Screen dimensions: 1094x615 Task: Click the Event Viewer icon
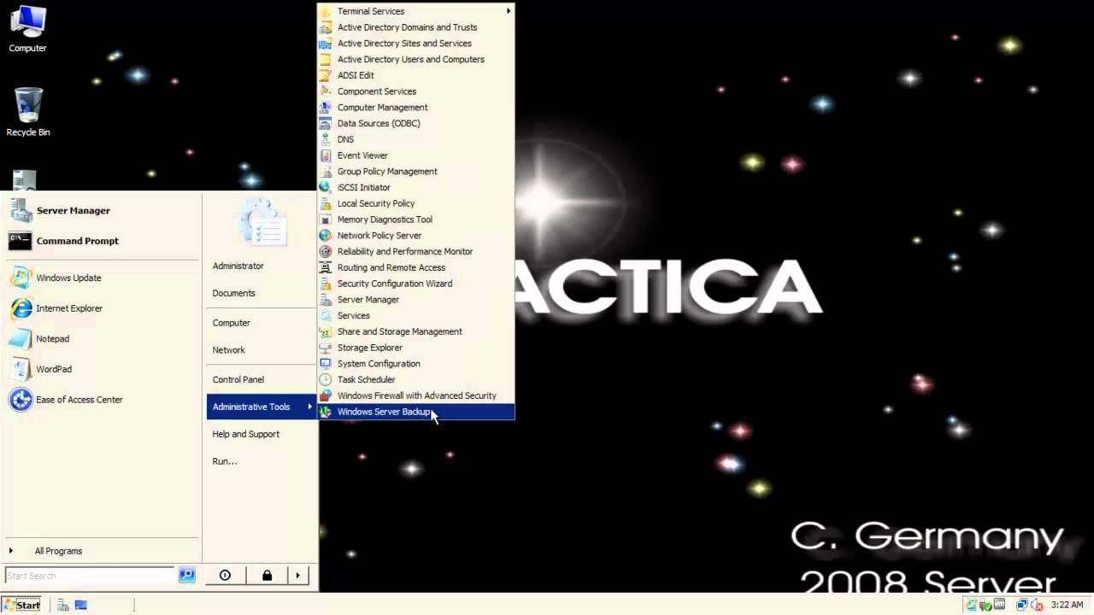pos(325,155)
